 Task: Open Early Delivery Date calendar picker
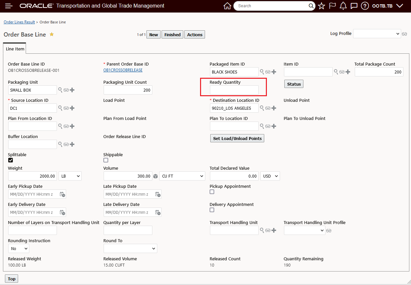(x=63, y=213)
